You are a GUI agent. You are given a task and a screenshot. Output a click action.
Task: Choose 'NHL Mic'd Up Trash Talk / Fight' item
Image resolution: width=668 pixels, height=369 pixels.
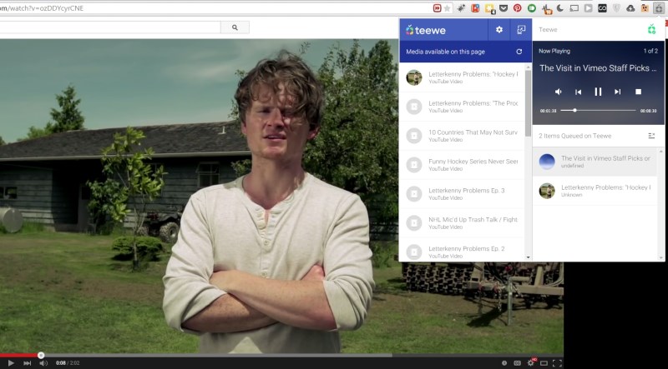tap(473, 222)
